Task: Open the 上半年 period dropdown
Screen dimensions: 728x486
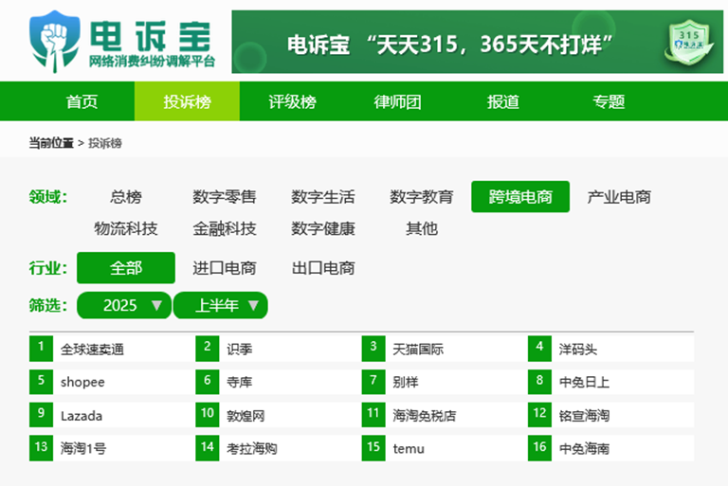Action: coord(220,305)
